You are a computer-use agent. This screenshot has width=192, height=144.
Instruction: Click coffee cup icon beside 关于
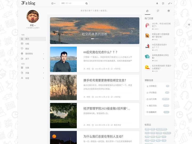(22, 59)
